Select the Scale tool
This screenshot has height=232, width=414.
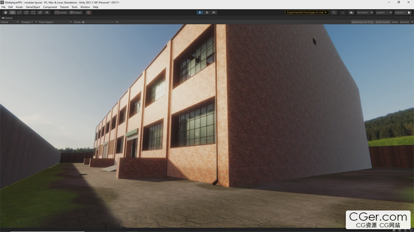[x=26, y=13]
